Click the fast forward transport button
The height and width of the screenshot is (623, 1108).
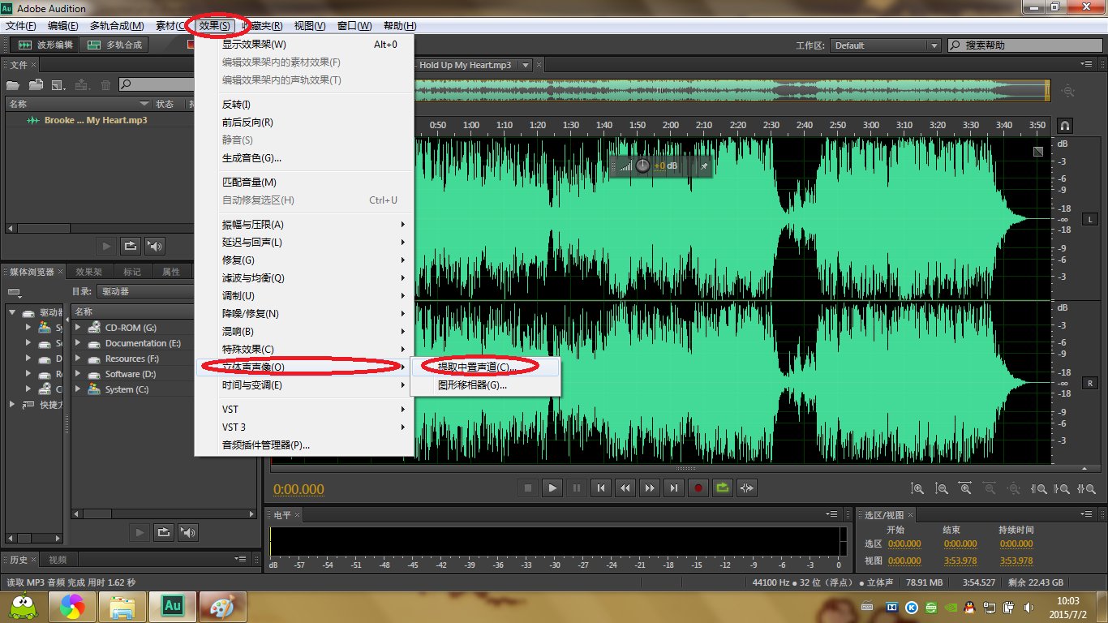(x=649, y=488)
